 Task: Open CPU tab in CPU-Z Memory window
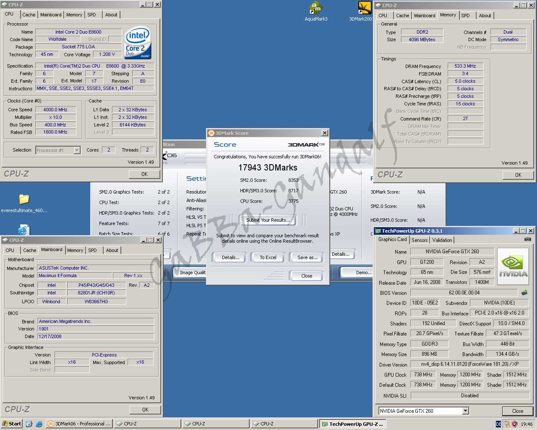point(383,16)
